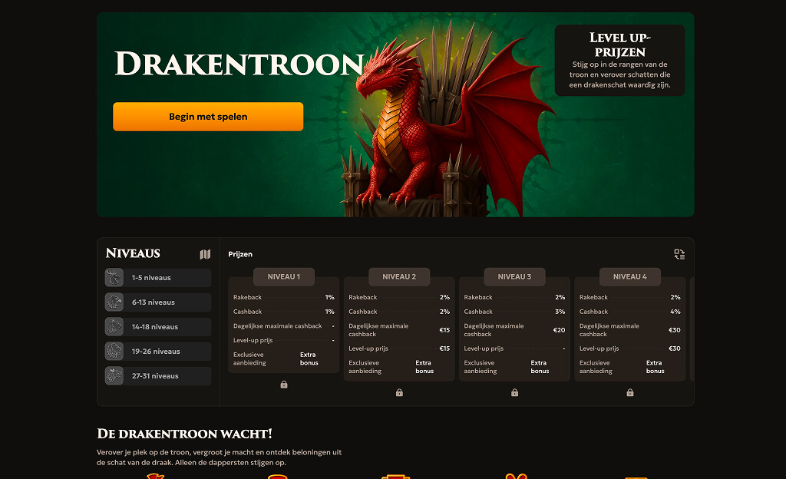Select the 1-5 niveaus range
This screenshot has width=786, height=479.
click(x=158, y=278)
